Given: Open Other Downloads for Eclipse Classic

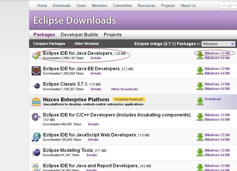Looking at the screenshot, I should point(125,89).
